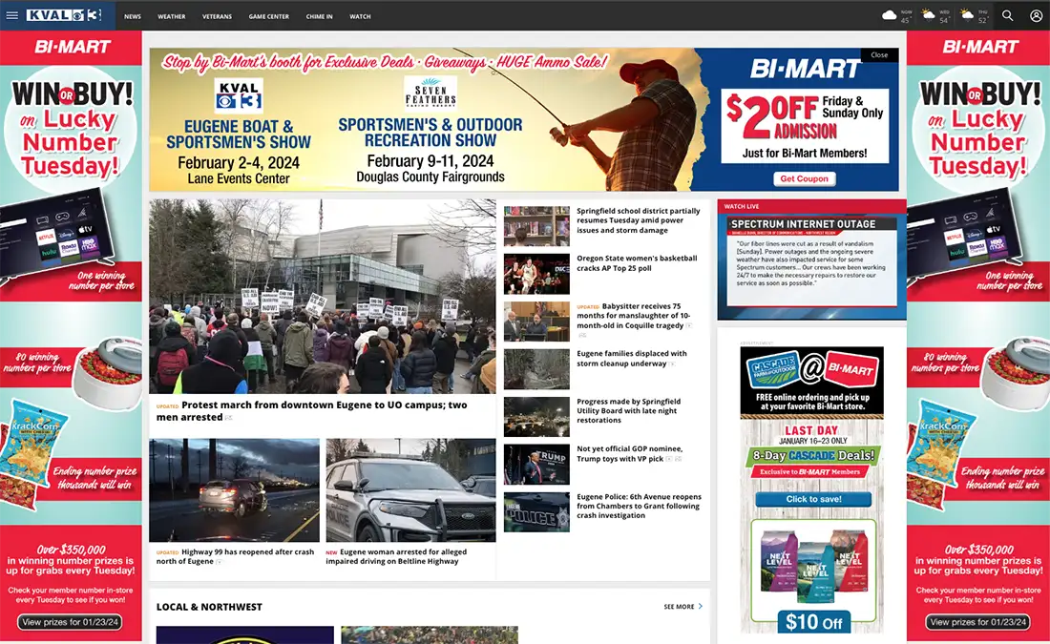Open the Watch menu

click(360, 16)
